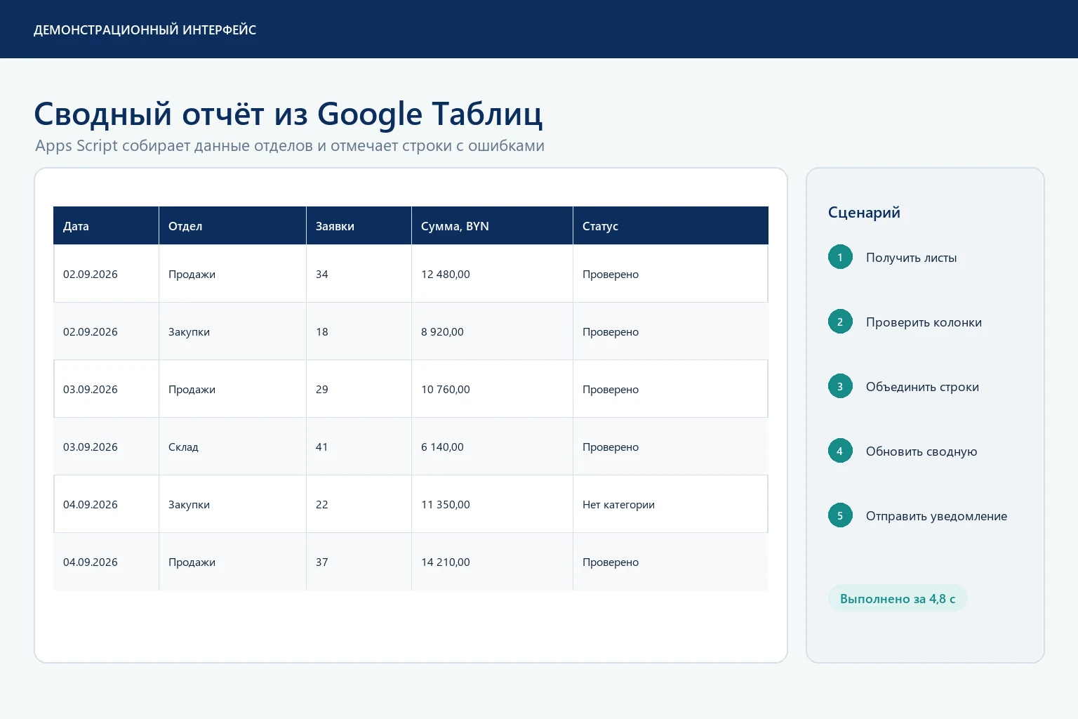
Task: Select the requests cell showing 22
Action: pyautogui.click(x=359, y=504)
